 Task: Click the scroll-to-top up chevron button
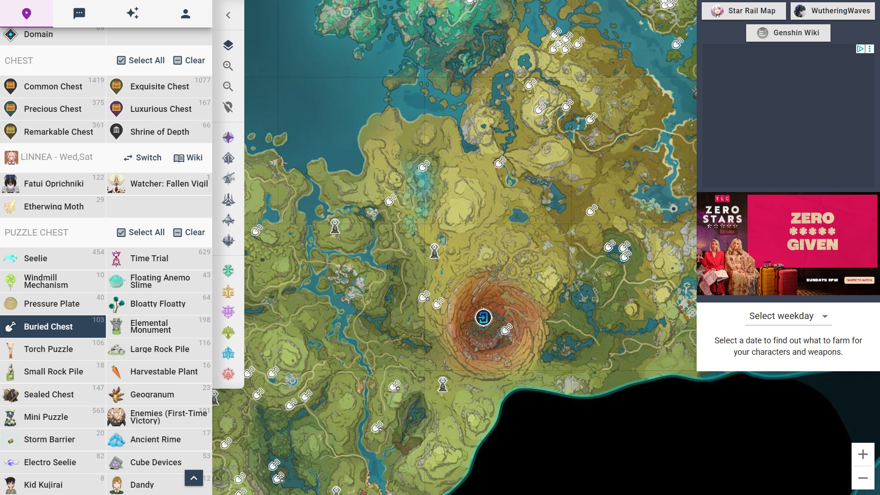click(x=194, y=478)
